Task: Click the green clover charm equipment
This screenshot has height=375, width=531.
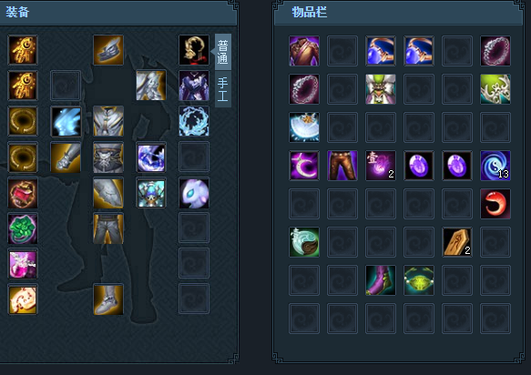Action: pyautogui.click(x=23, y=228)
